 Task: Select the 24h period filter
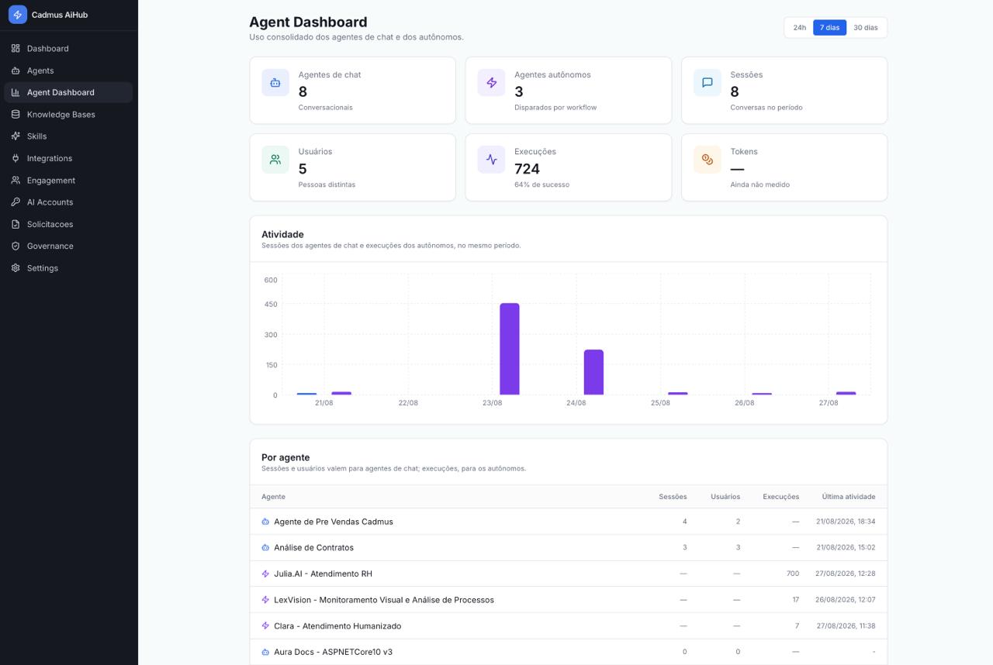799,27
